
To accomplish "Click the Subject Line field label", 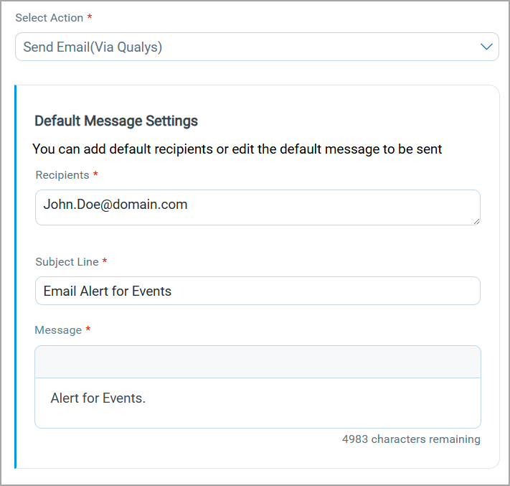I will 67,262.
